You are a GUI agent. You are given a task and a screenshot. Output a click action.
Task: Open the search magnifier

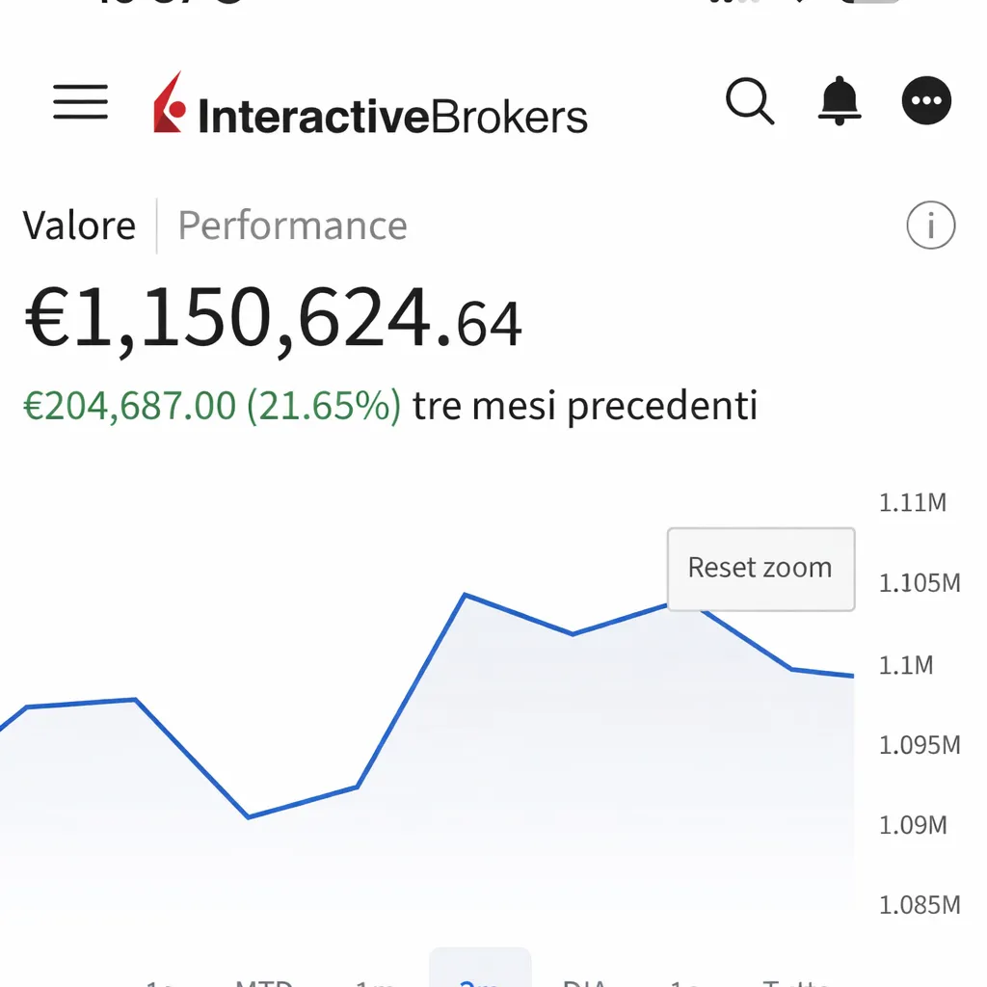[x=749, y=101]
